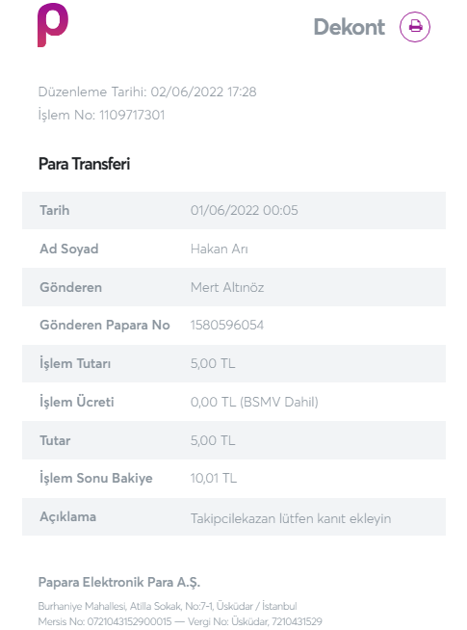Click the print receipt icon
The height and width of the screenshot is (630, 467).
tap(414, 27)
